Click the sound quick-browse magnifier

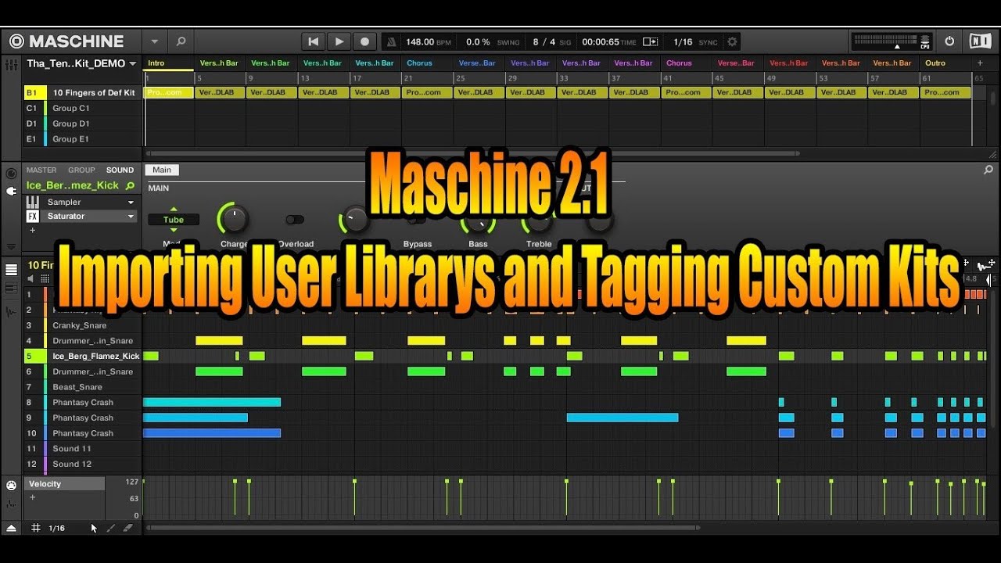pyautogui.click(x=130, y=186)
